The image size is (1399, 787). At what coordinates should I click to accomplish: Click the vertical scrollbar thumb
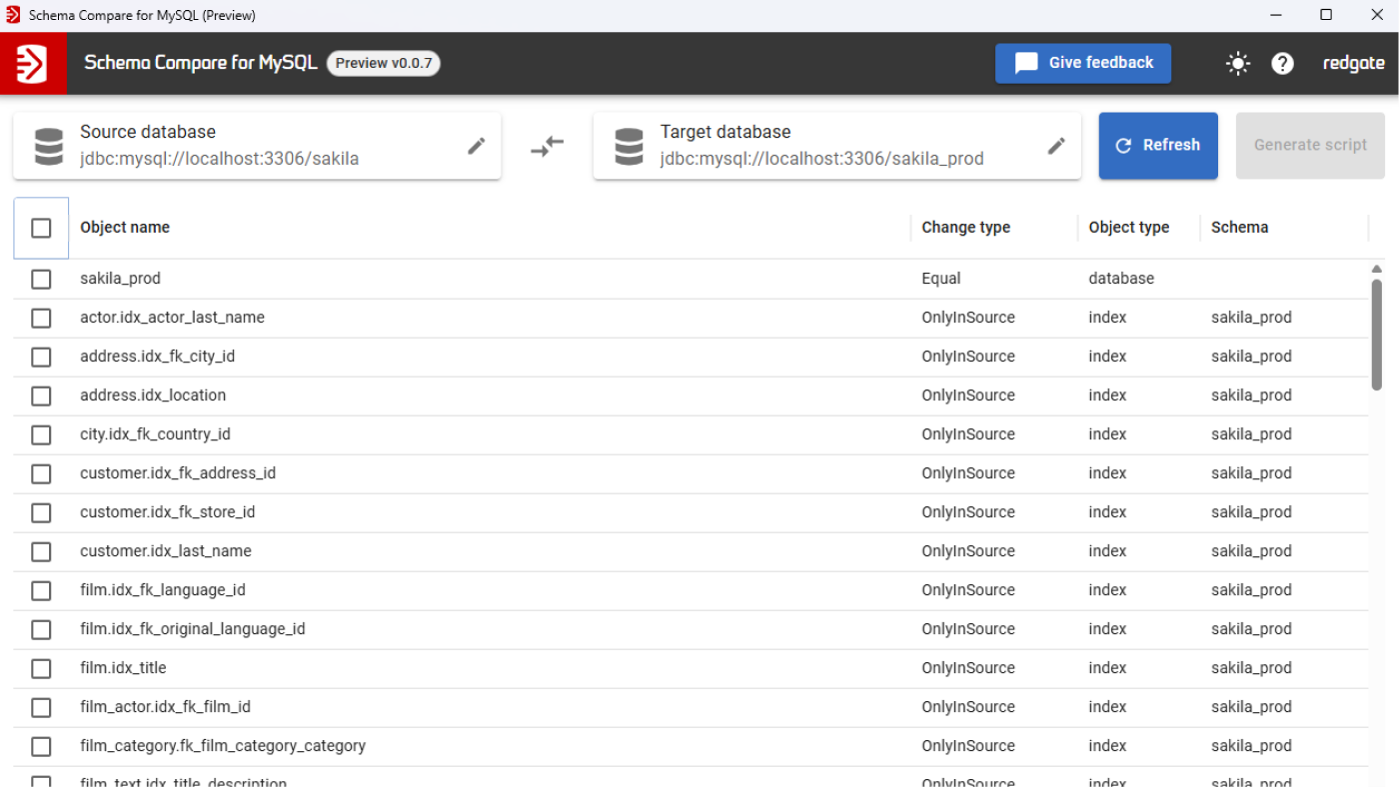1376,335
